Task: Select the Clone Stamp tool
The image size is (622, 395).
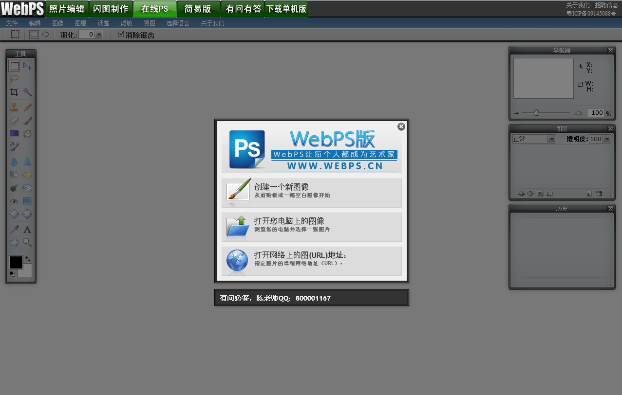Action: pyautogui.click(x=15, y=107)
